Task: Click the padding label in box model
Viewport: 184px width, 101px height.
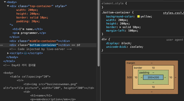Action: coord(144,72)
